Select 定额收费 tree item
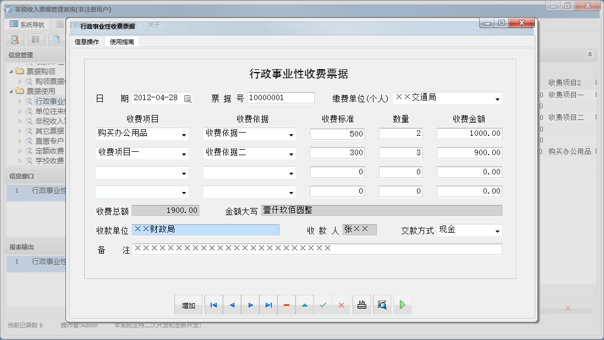Viewport: 604px width, 340px height. 50,151
